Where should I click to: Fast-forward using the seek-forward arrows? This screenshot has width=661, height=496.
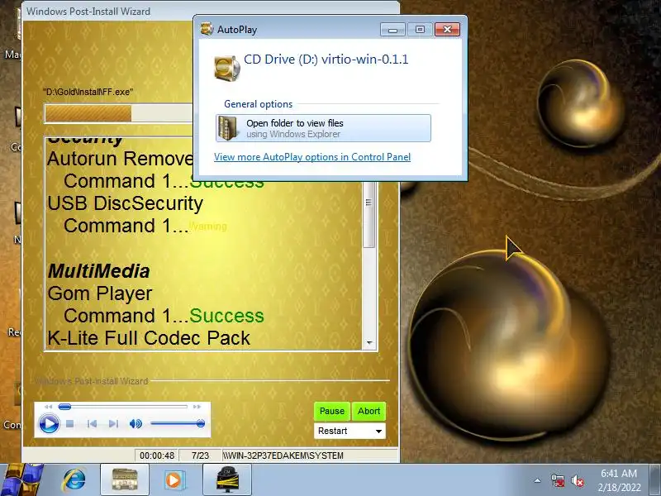[197, 407]
